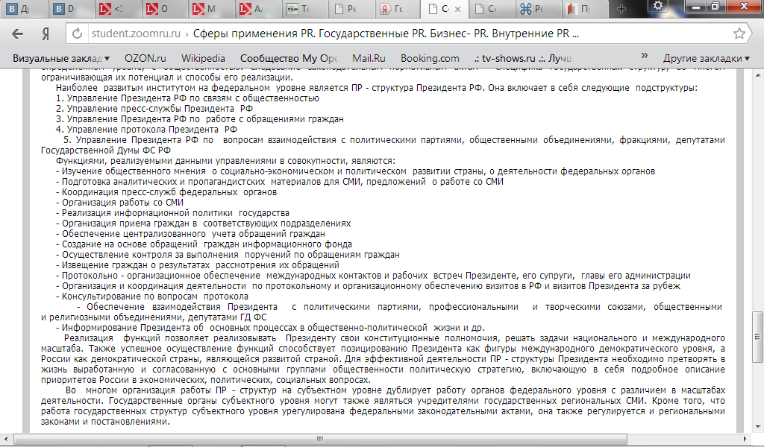This screenshot has height=447, width=764.
Task: Open the 'Сообщество My Opera' bookmark
Action: coord(289,58)
